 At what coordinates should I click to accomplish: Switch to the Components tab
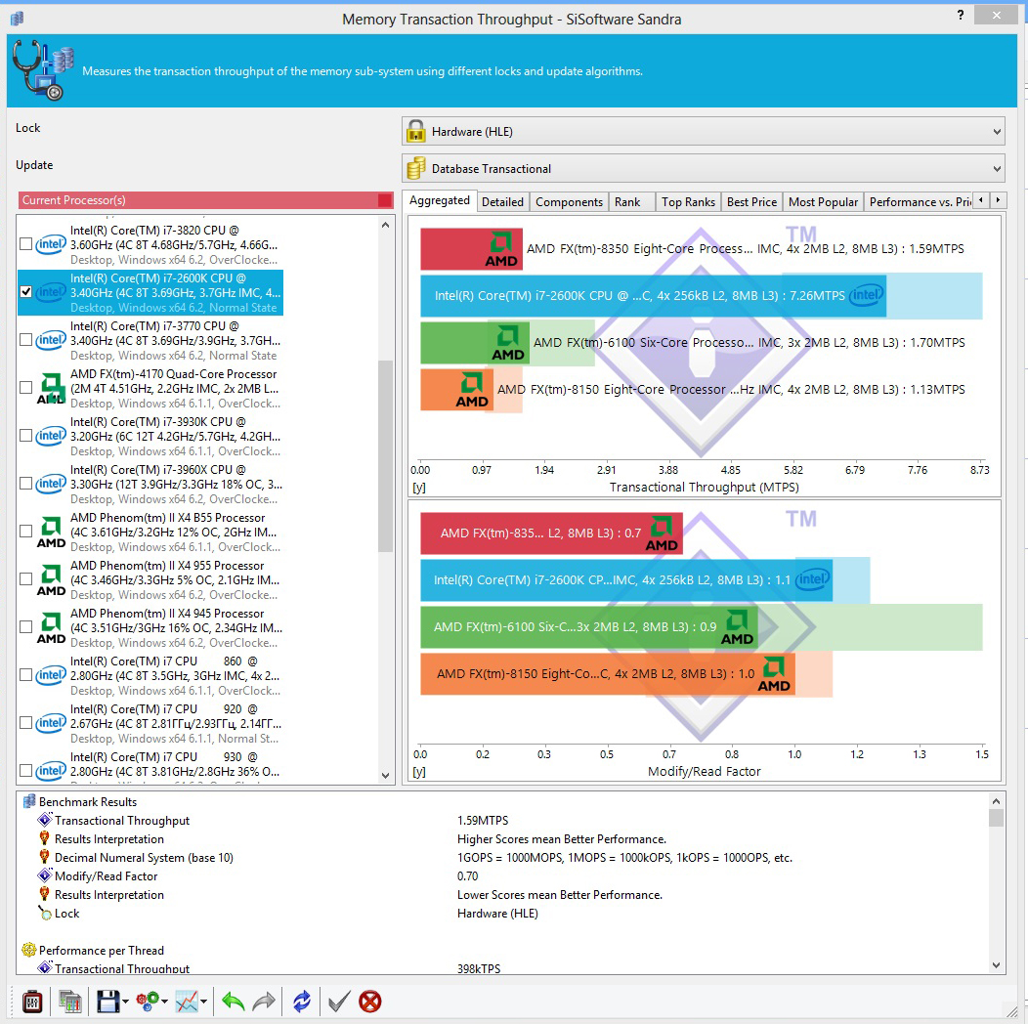[569, 202]
